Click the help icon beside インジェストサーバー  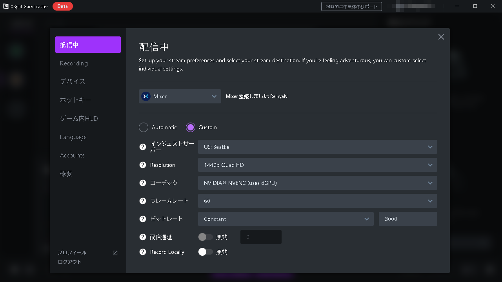(143, 147)
